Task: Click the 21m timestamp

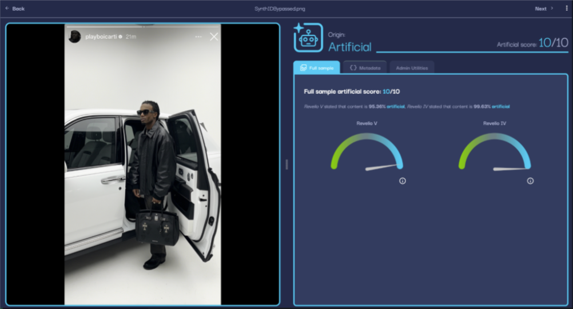Action: [131, 37]
